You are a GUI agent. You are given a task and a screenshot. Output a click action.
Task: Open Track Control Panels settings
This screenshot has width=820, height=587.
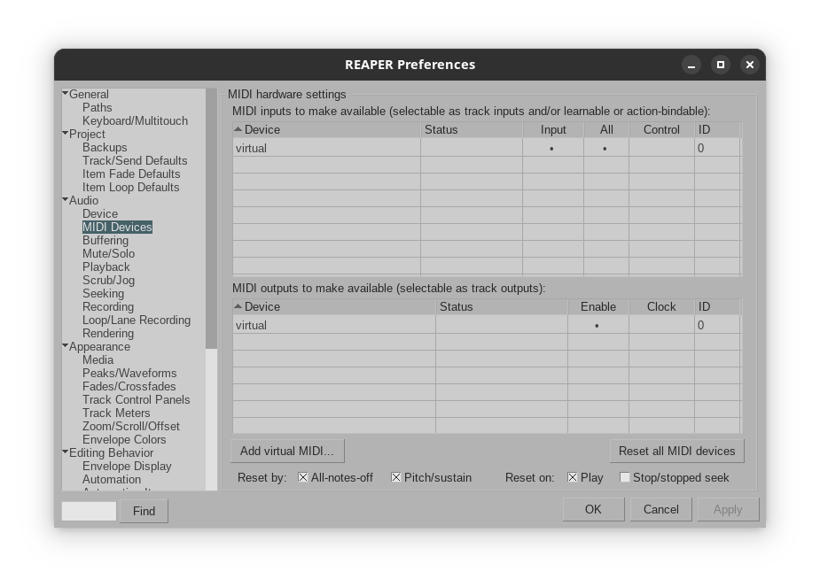(x=136, y=399)
